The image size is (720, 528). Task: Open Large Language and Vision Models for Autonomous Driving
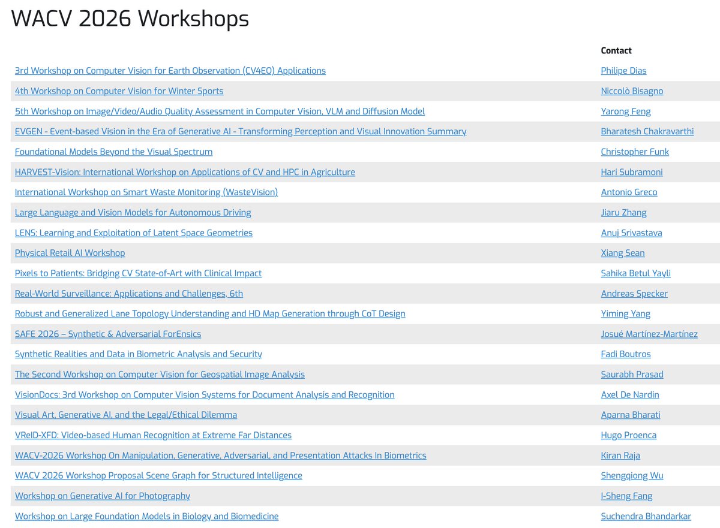point(133,213)
